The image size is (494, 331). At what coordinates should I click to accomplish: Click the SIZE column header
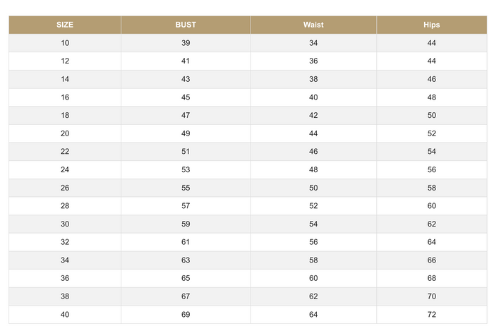[x=65, y=25]
